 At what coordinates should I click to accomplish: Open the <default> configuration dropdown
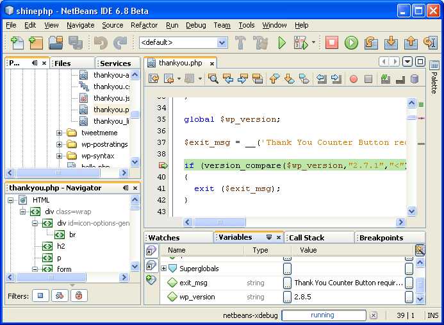pyautogui.click(x=222, y=43)
